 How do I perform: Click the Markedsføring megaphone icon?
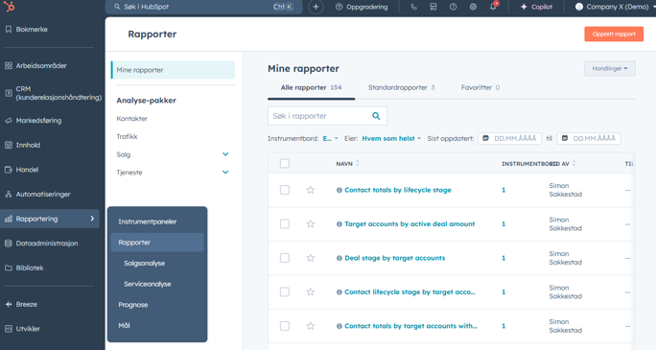click(9, 121)
